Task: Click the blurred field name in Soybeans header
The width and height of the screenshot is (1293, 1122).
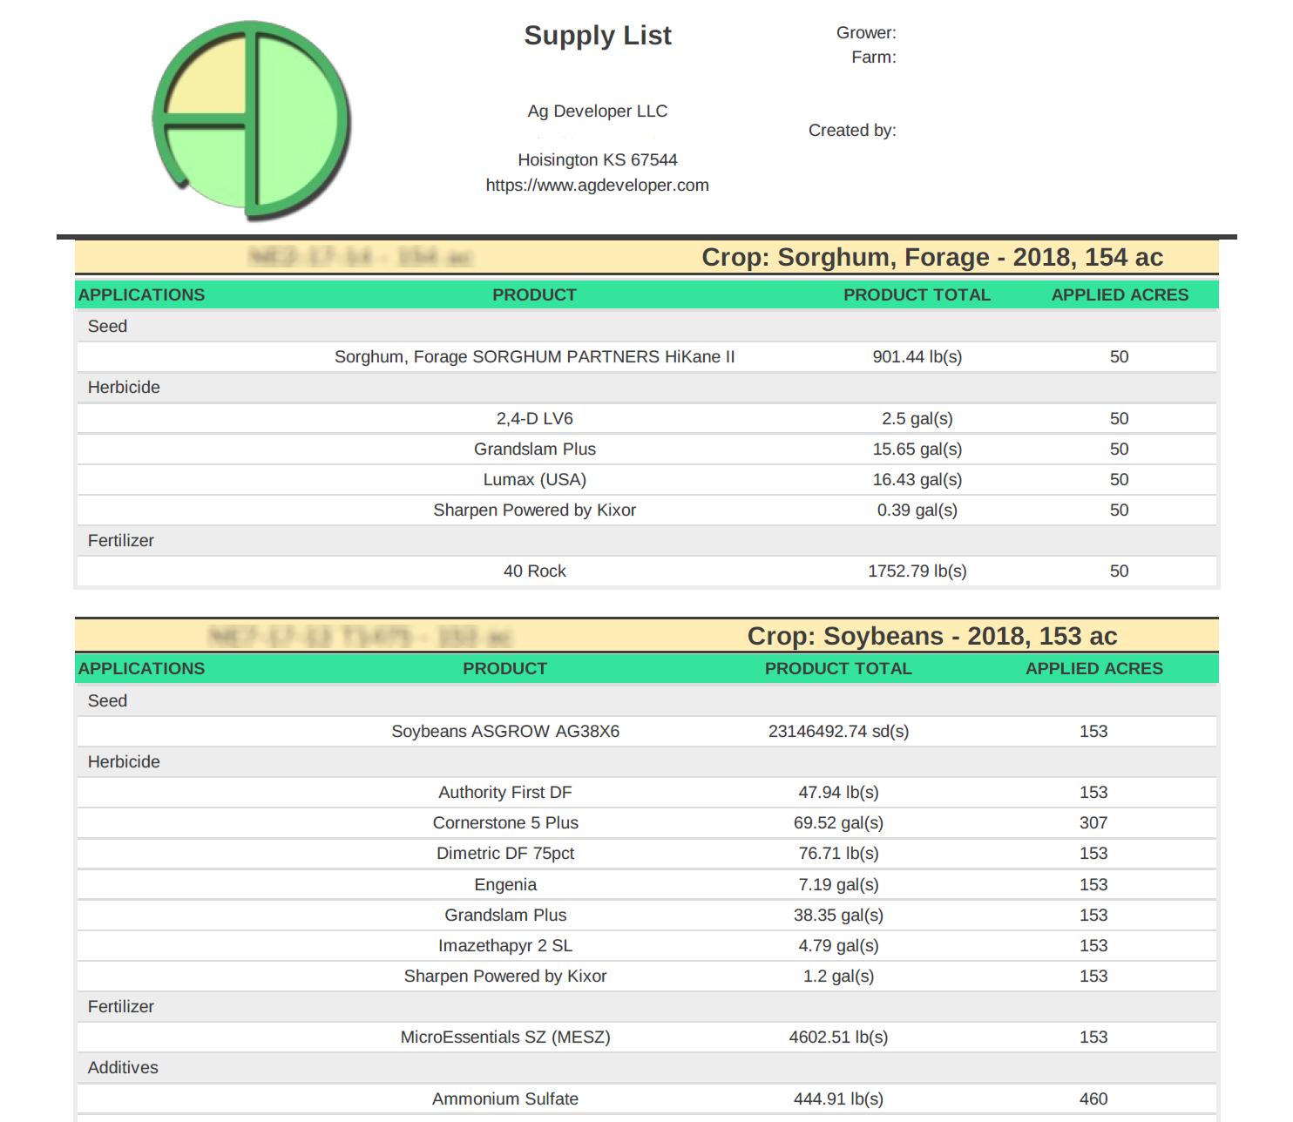Action: (x=361, y=636)
